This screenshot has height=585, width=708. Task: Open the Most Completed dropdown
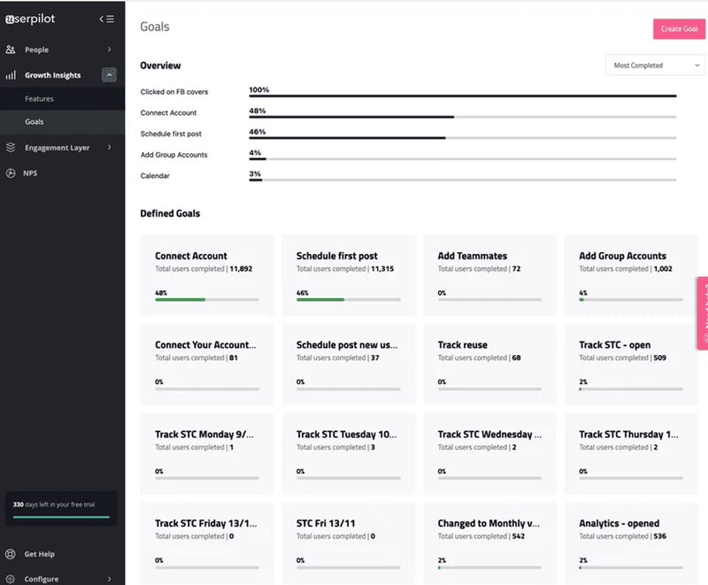655,65
